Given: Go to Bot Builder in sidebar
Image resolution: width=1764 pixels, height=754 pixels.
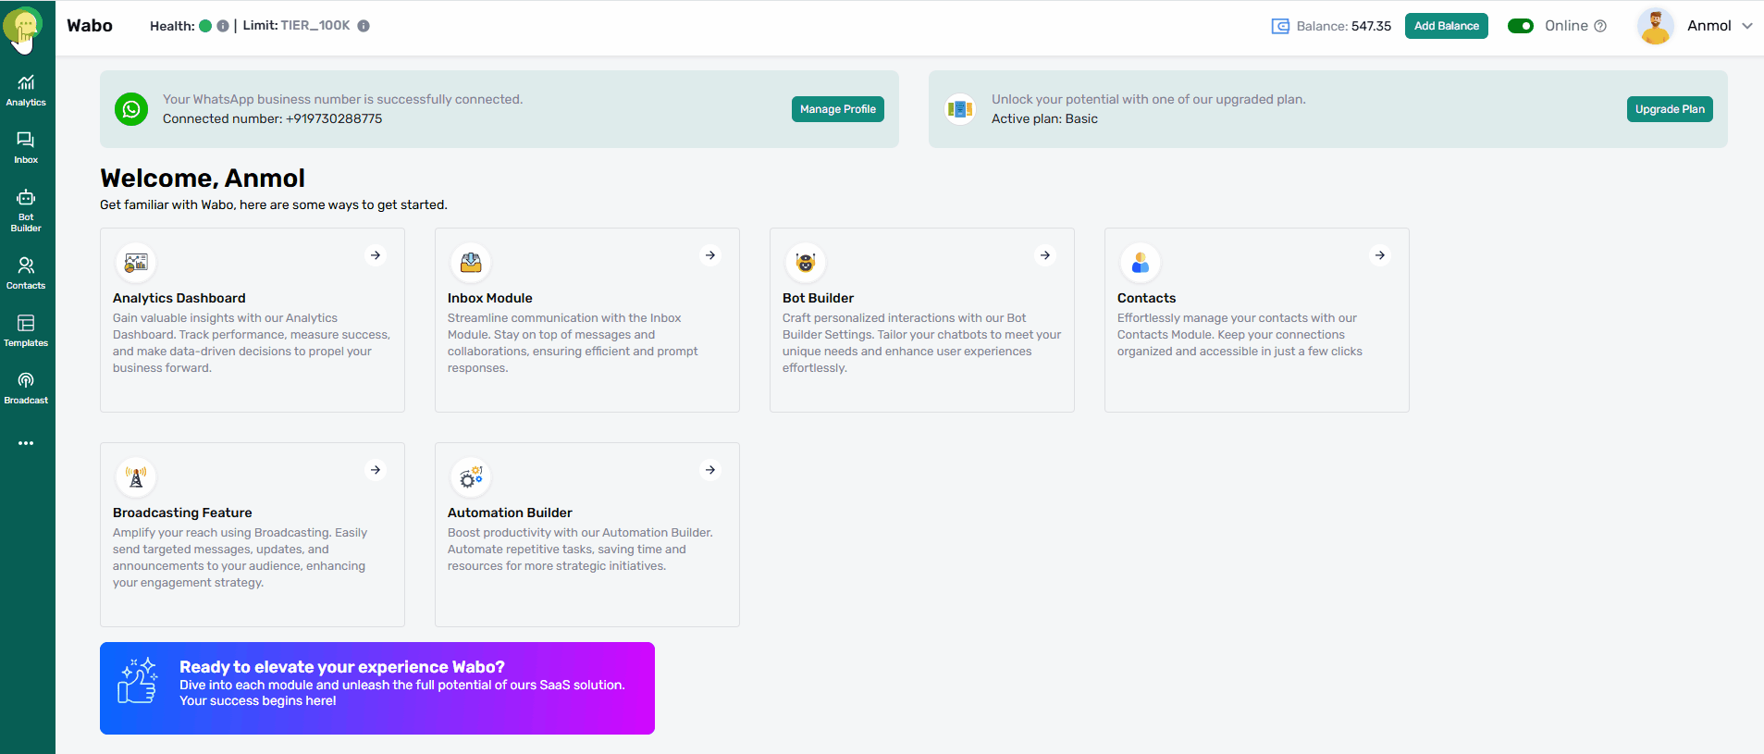Looking at the screenshot, I should [x=26, y=210].
